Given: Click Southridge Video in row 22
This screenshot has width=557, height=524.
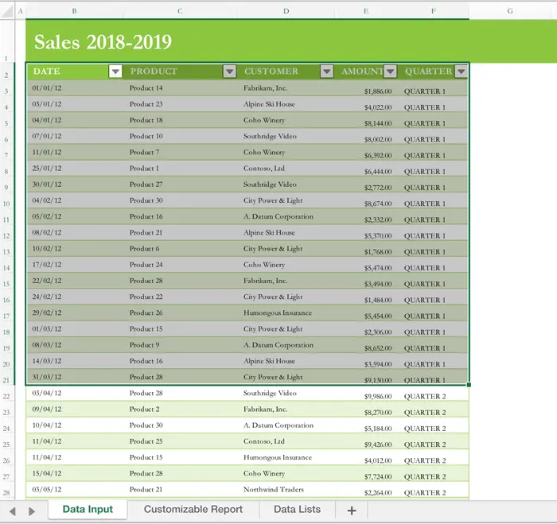Looking at the screenshot, I should 270,393.
